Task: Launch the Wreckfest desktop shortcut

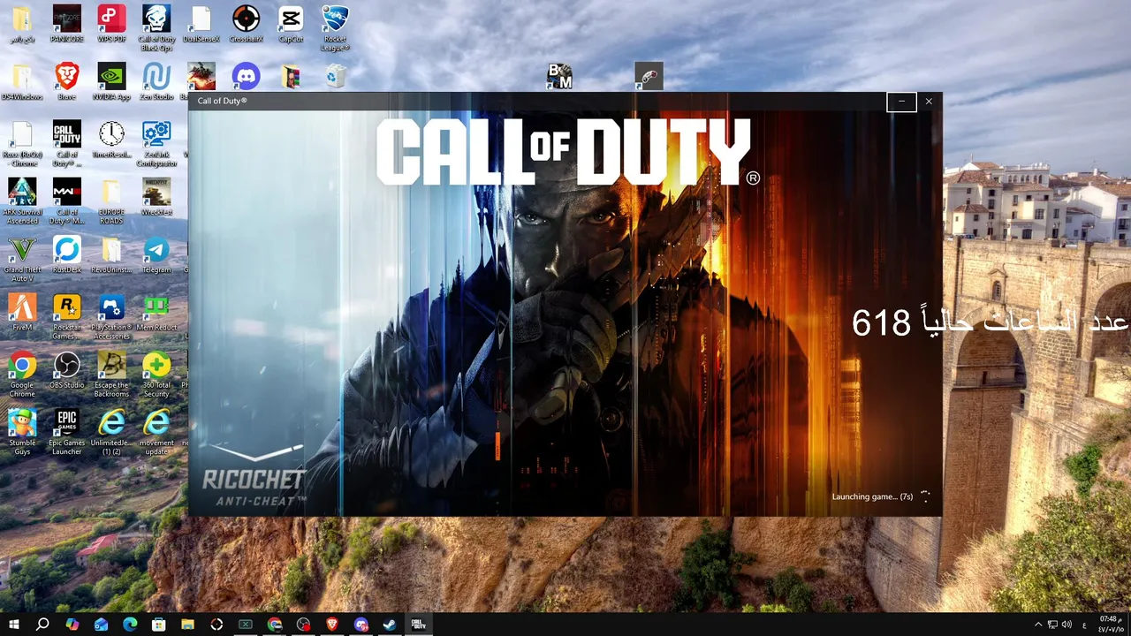Action: point(156,196)
